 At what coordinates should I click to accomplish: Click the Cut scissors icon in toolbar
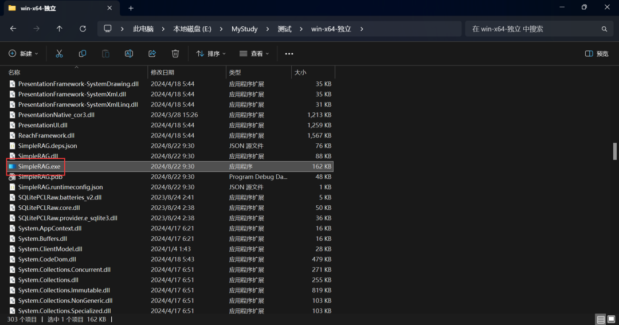(59, 53)
